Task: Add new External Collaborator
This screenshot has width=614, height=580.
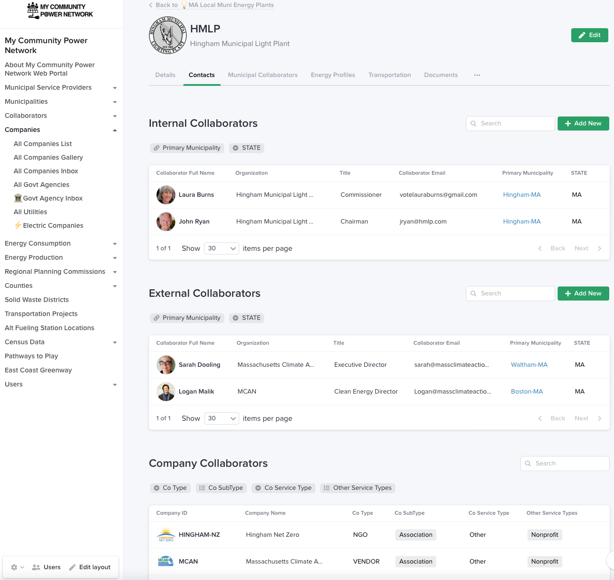Action: point(583,294)
